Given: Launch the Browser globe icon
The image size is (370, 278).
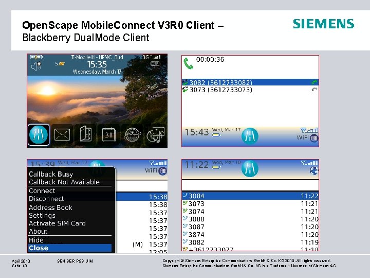Looking at the screenshot, I should pos(133,134).
